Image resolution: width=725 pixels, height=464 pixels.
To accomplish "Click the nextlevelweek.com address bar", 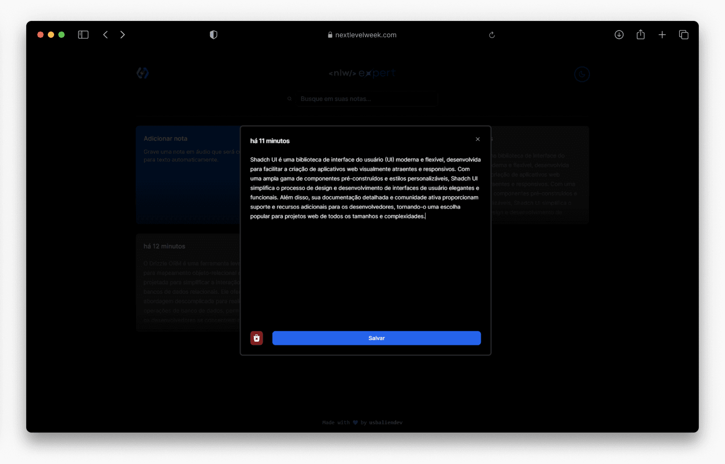I will [362, 35].
